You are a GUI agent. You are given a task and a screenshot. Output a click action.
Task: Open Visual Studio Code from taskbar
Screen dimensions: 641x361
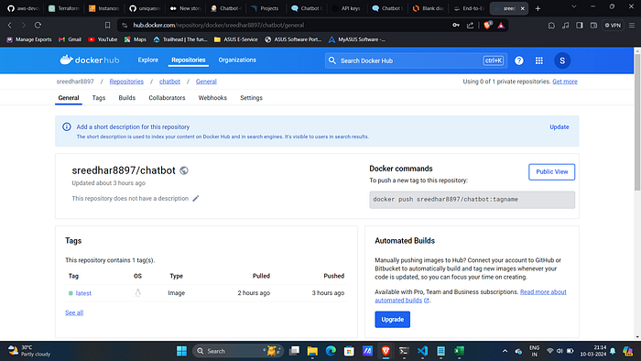[x=422, y=351]
